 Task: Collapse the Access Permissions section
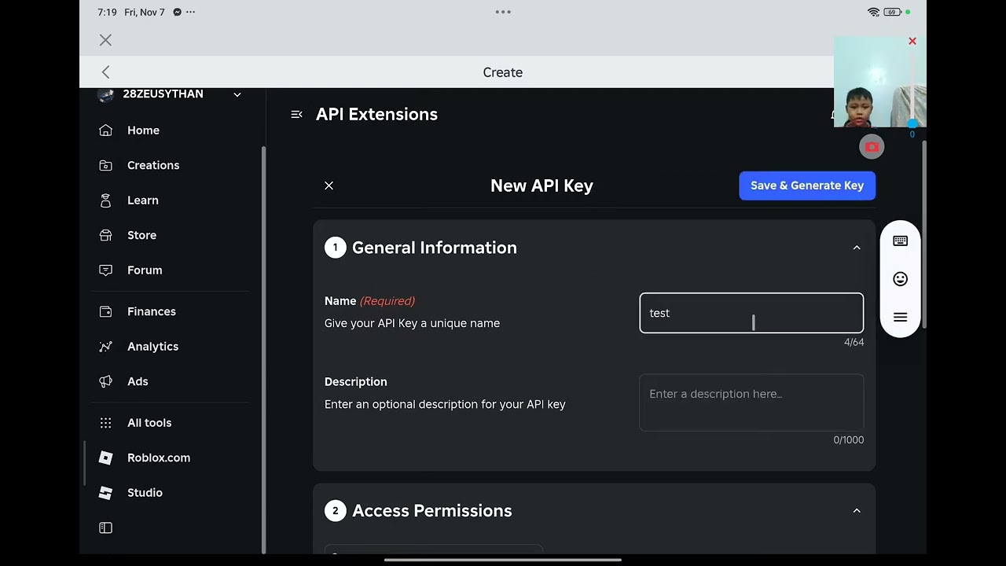point(857,511)
